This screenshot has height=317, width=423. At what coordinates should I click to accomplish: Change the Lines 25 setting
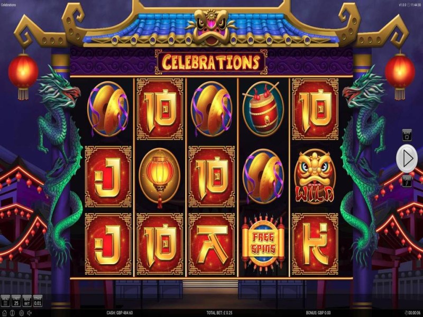(16, 301)
